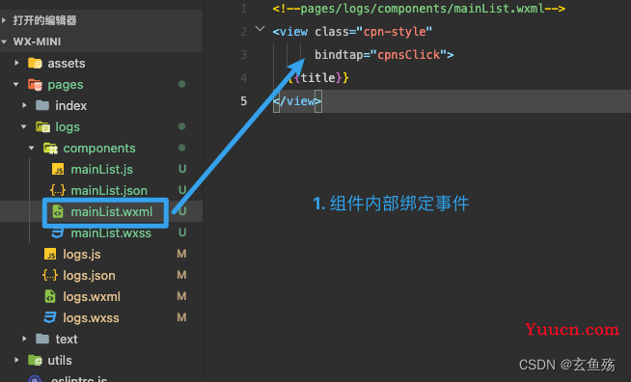Click the logs folder icon
The height and width of the screenshot is (382, 631).
tap(42, 126)
